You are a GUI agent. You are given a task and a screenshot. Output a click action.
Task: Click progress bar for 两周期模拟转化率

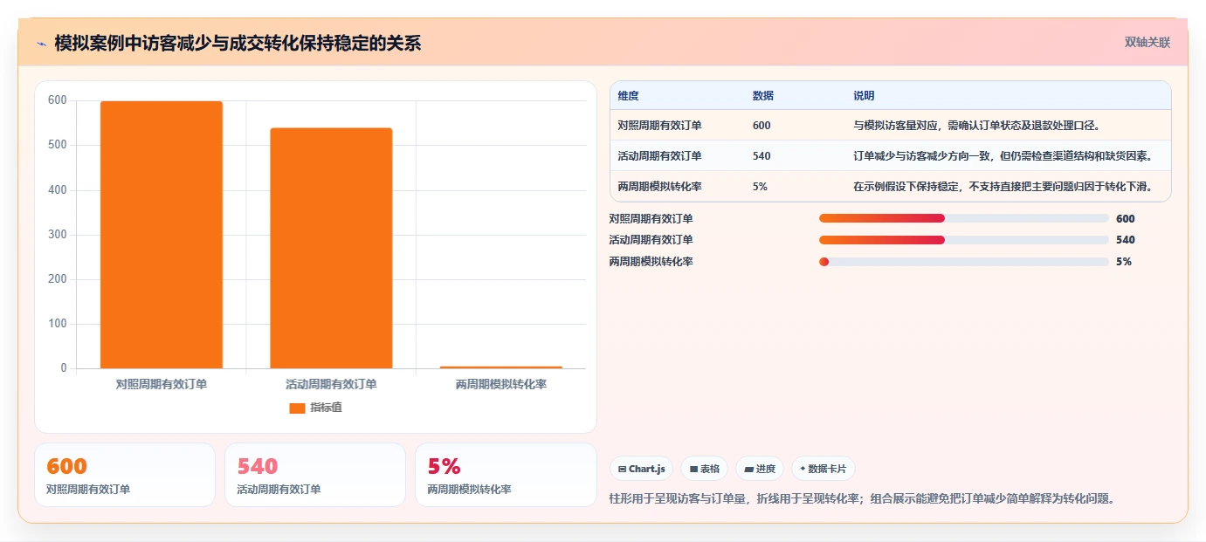(963, 262)
